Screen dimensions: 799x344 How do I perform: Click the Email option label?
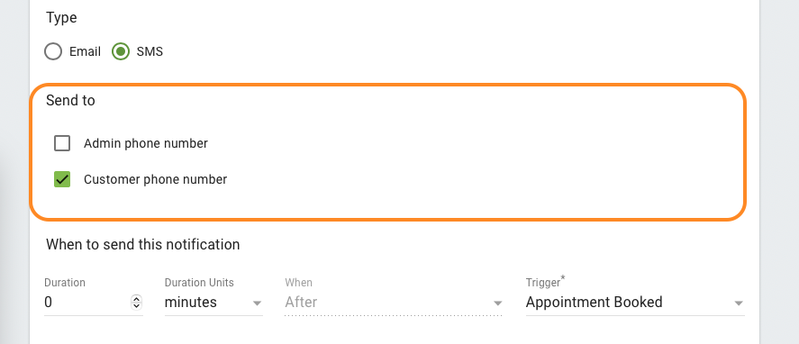coord(85,51)
